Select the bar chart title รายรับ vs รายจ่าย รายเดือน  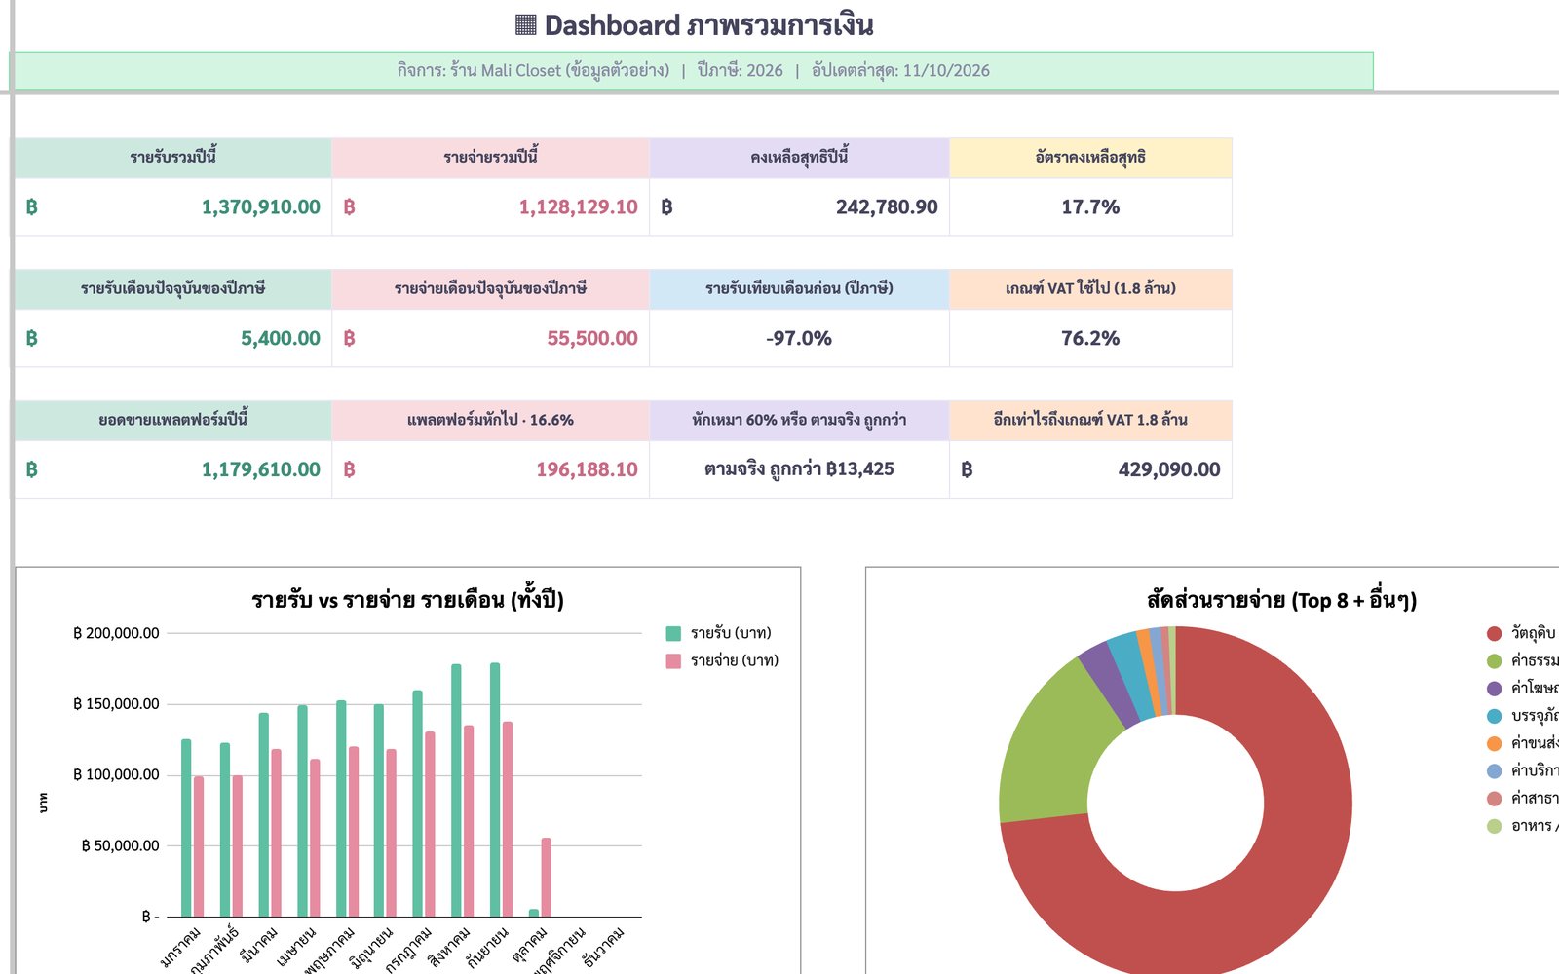coord(407,600)
